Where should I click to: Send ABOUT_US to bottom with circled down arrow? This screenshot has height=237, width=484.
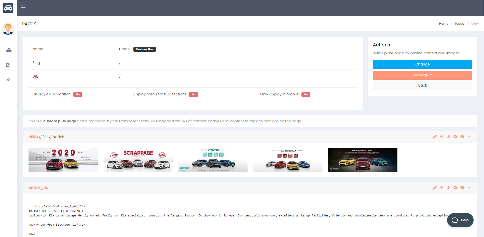[462, 188]
